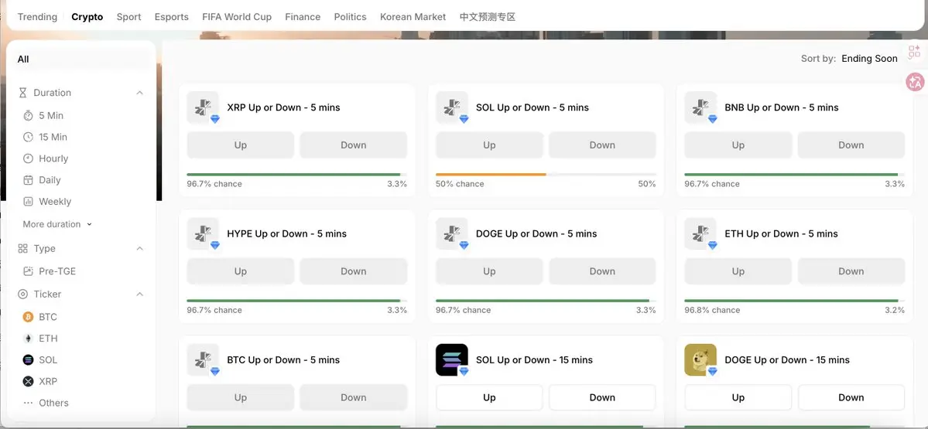This screenshot has height=429, width=928.
Task: Click the Duration hourglass icon
Action: coord(23,93)
